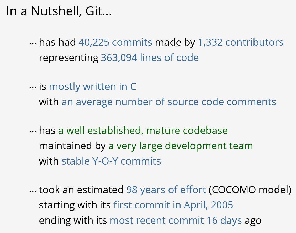Click the ellipsis bullet before has had

click(x=33, y=43)
